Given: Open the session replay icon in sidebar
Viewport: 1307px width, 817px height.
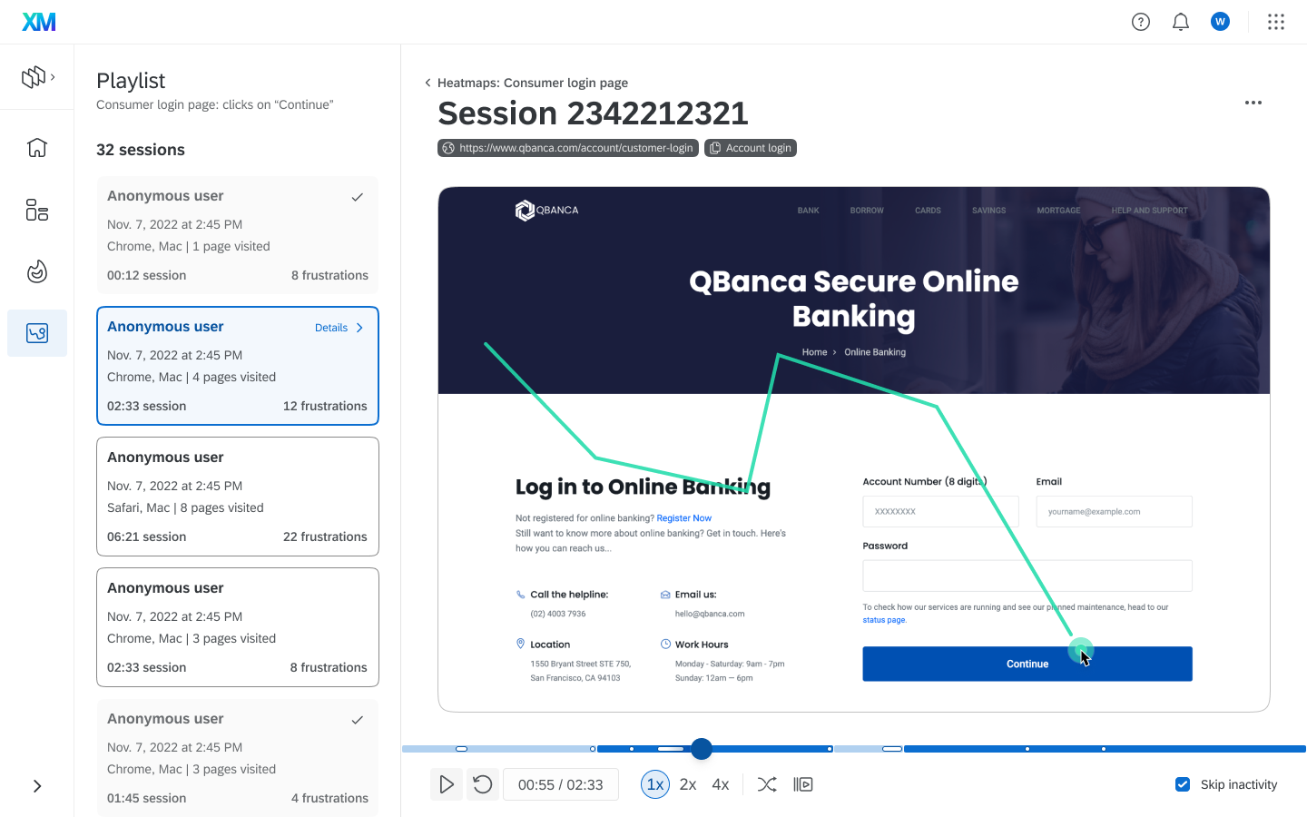Looking at the screenshot, I should pyautogui.click(x=37, y=333).
